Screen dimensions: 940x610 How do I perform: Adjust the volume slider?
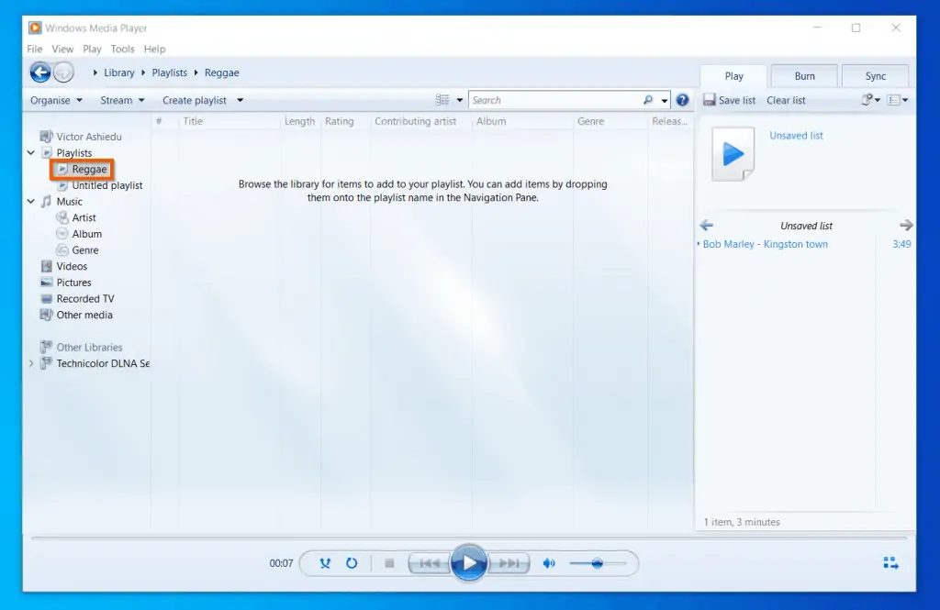click(x=599, y=563)
